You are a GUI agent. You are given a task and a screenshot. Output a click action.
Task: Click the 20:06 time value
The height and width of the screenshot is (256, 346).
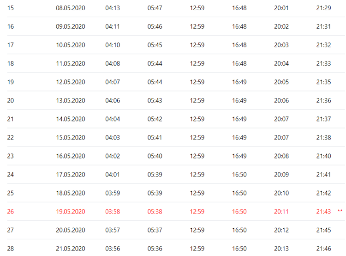click(281, 100)
